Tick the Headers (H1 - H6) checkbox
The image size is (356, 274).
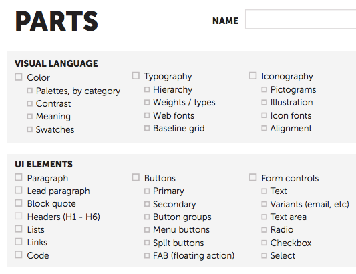coord(19,216)
